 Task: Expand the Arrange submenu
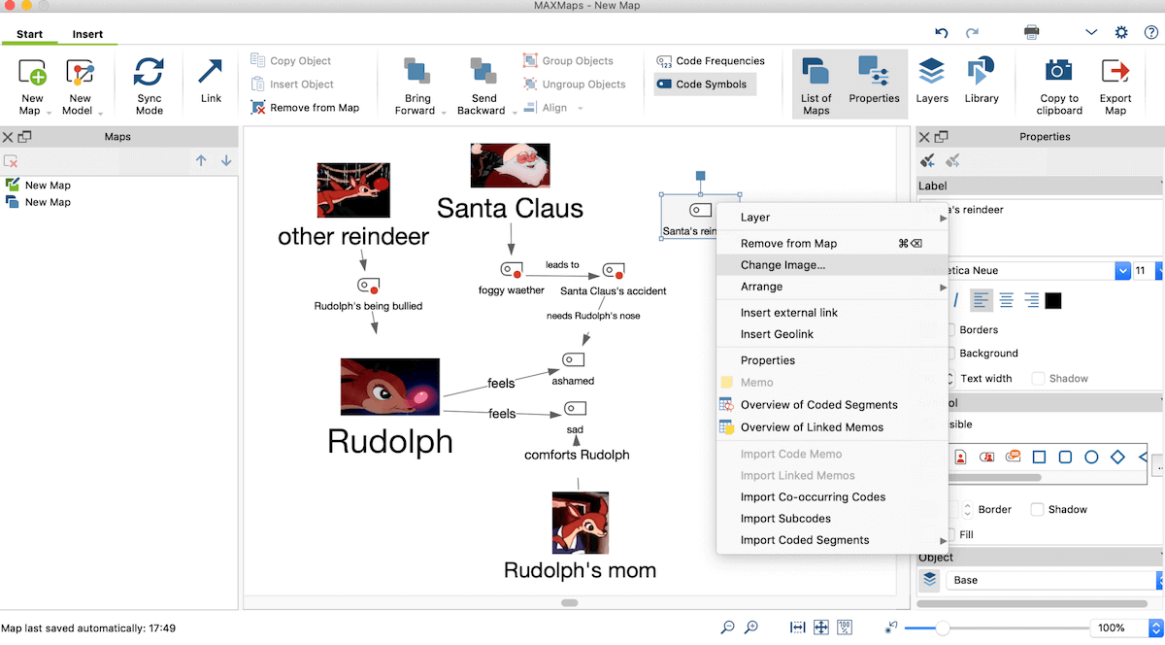(832, 287)
